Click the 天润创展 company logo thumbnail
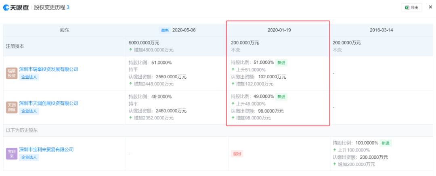The image size is (436, 176). pos(12,107)
